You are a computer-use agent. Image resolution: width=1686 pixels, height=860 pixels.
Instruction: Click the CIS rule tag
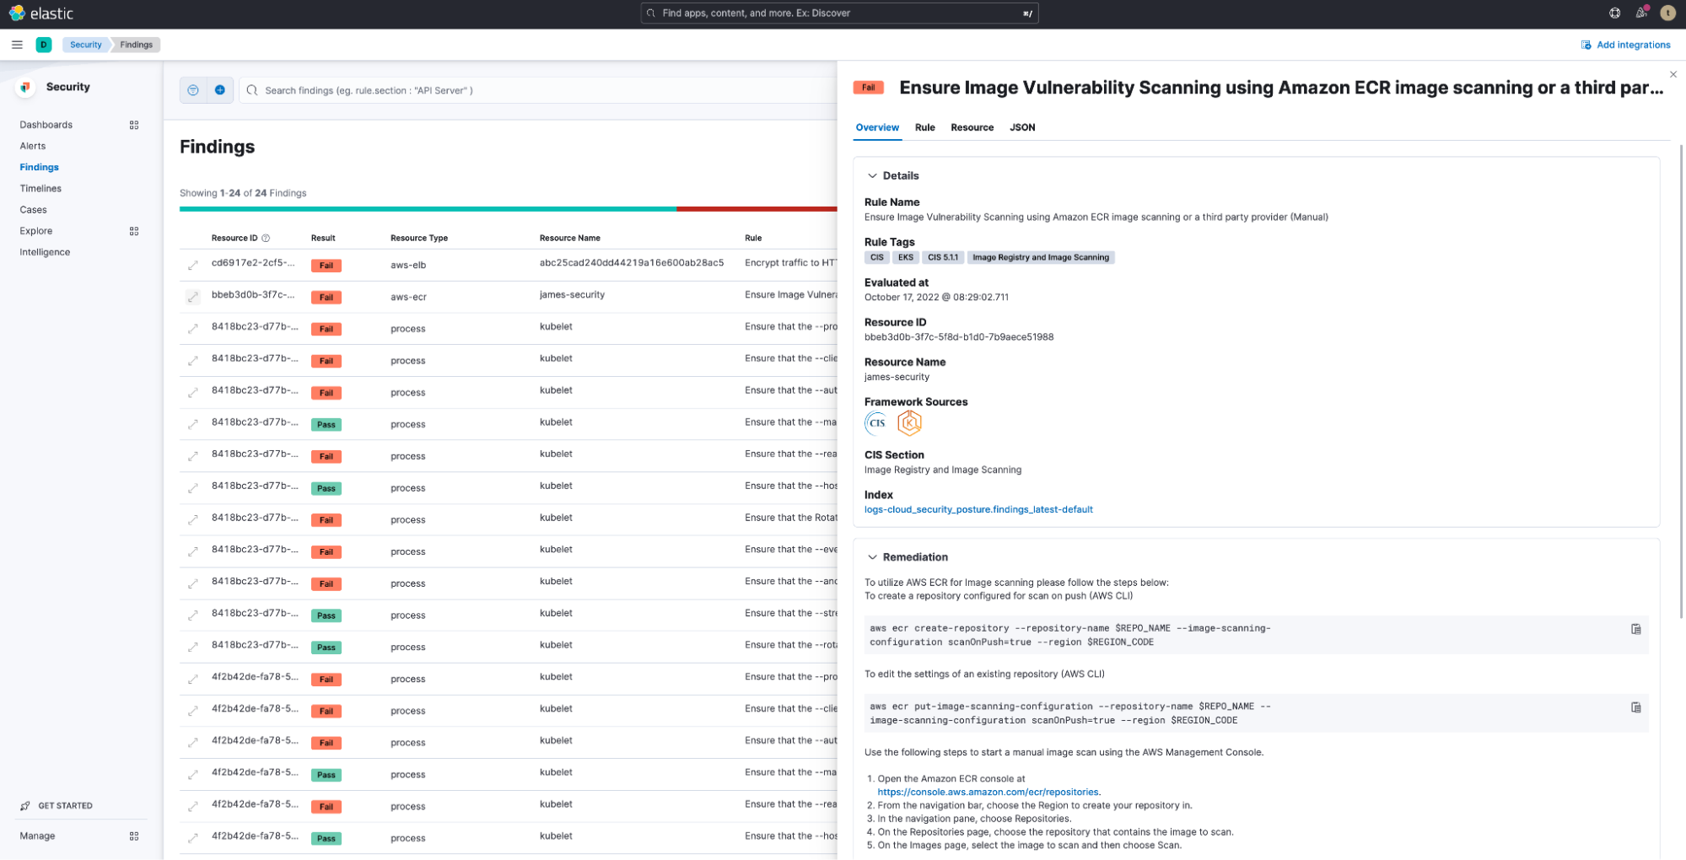point(876,258)
